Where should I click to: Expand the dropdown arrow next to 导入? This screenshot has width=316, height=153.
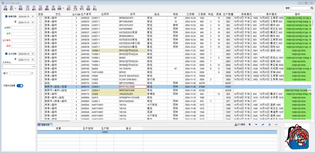pos(15,8)
